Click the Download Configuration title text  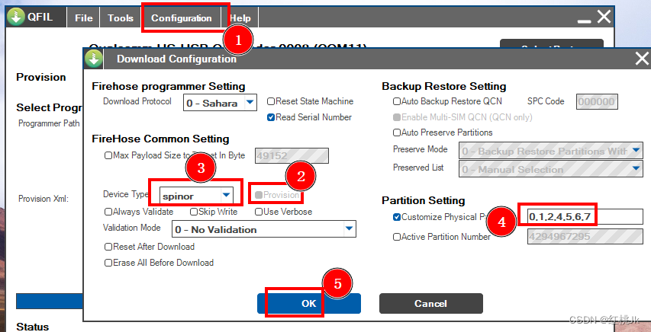coord(176,59)
